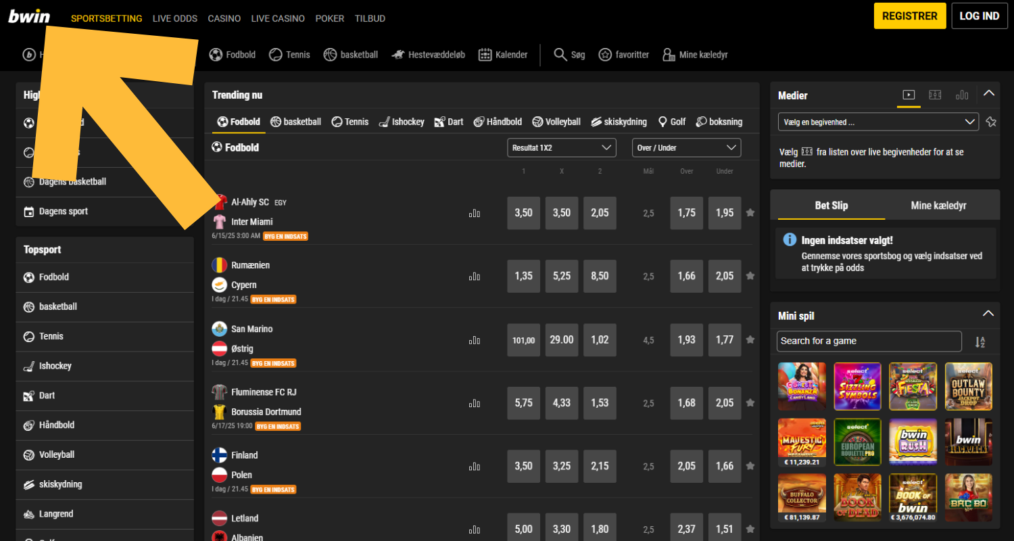The height and width of the screenshot is (541, 1014).
Task: Launch the Outlaw Bounty mini game
Action: point(968,387)
